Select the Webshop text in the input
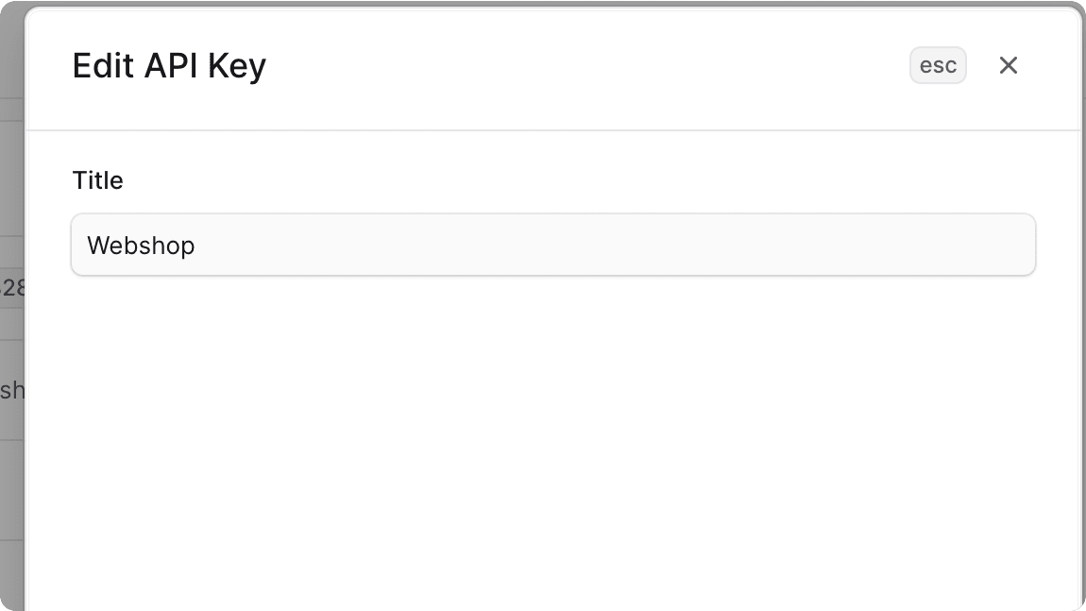Image resolution: width=1086 pixels, height=611 pixels. (x=141, y=245)
